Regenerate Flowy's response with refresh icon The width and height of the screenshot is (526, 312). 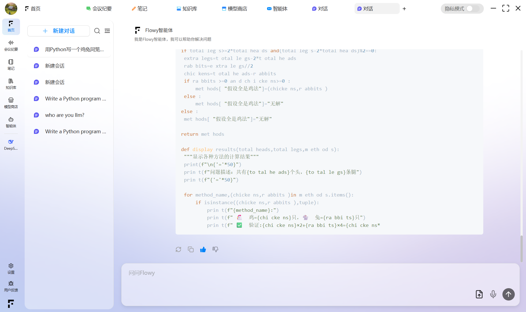178,249
